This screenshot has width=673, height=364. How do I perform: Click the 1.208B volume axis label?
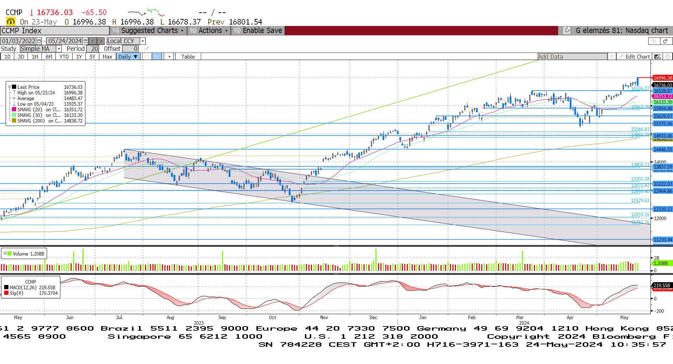click(x=662, y=263)
